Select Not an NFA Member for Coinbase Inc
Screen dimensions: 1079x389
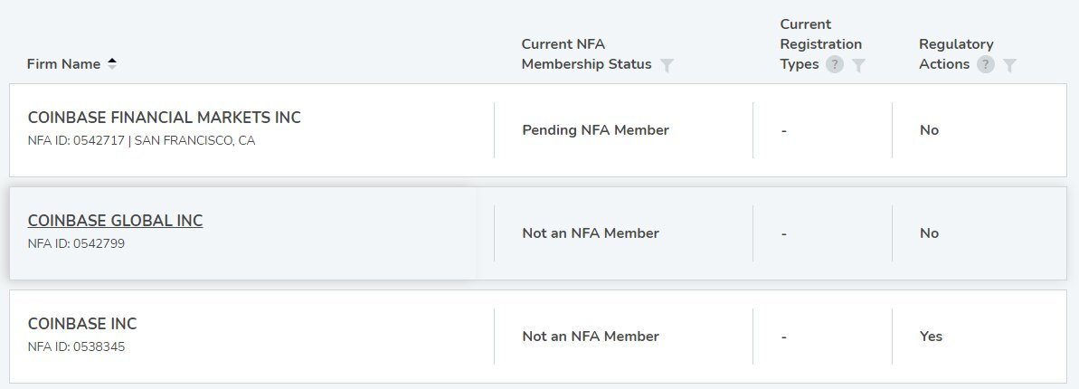pyautogui.click(x=591, y=337)
